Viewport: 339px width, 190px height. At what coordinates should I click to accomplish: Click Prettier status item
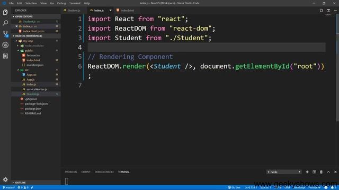click(315, 188)
